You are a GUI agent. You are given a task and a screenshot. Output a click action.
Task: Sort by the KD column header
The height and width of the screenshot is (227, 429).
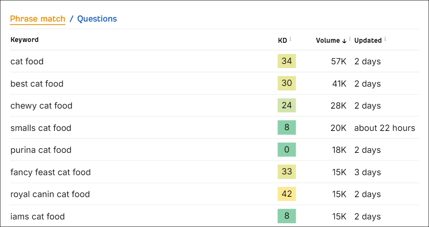[x=282, y=40]
